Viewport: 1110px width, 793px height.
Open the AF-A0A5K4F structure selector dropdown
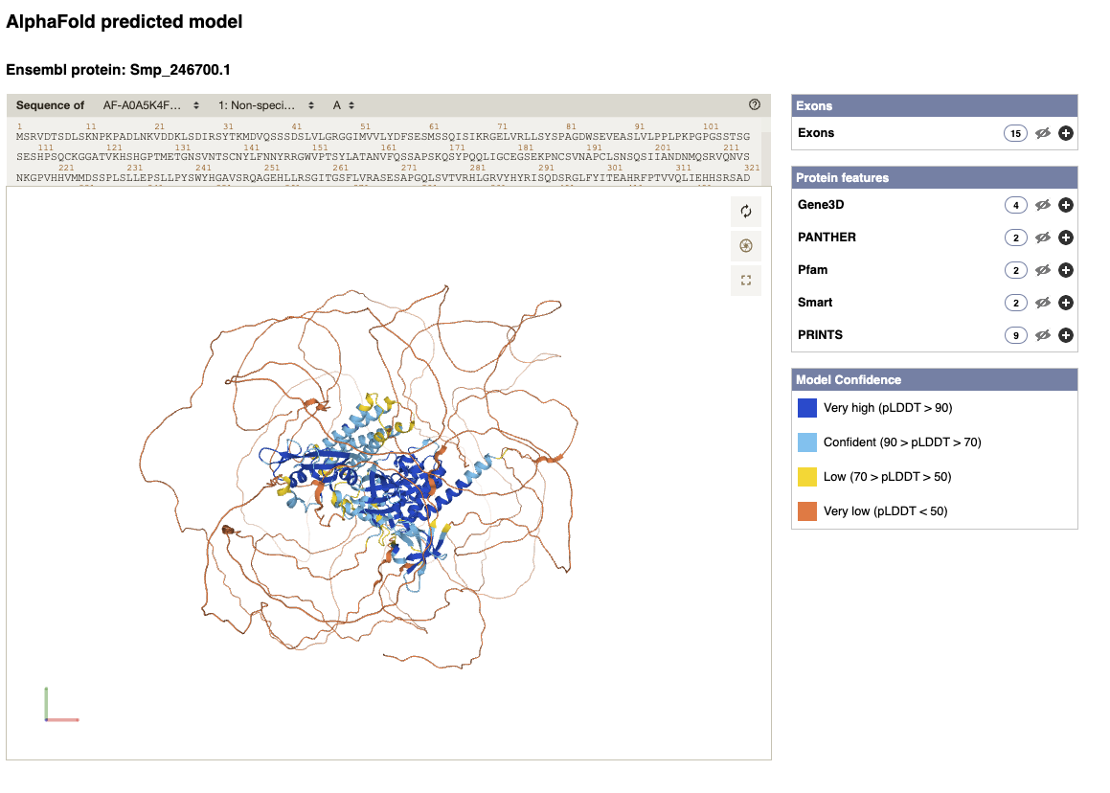point(150,105)
